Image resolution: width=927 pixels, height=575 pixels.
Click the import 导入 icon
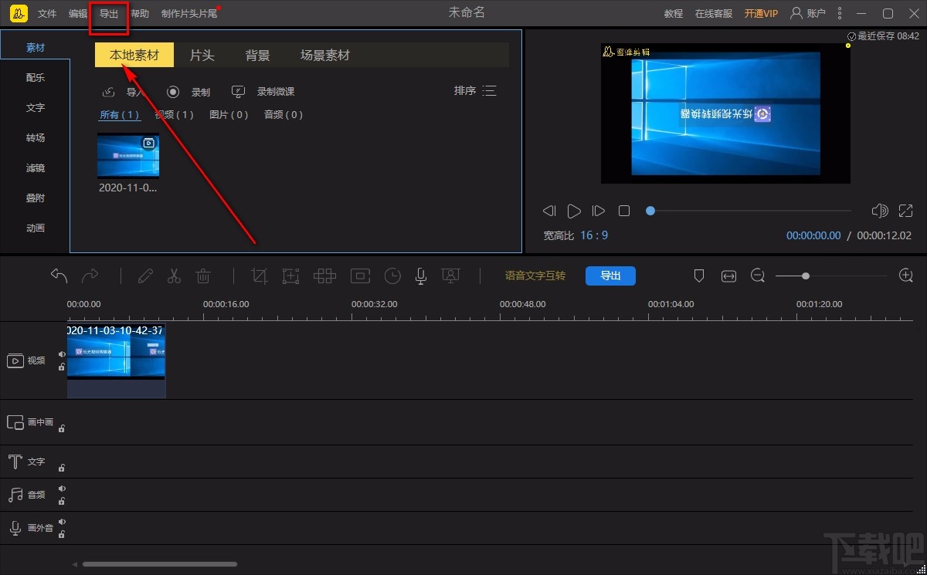point(109,92)
